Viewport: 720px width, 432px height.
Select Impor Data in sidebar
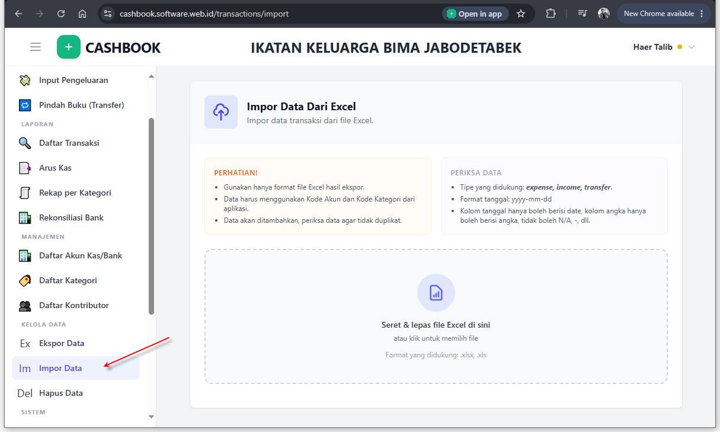[x=76, y=368]
